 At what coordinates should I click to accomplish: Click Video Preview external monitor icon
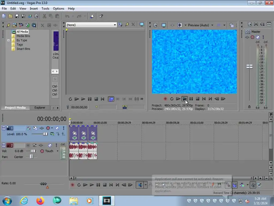click(x=163, y=25)
